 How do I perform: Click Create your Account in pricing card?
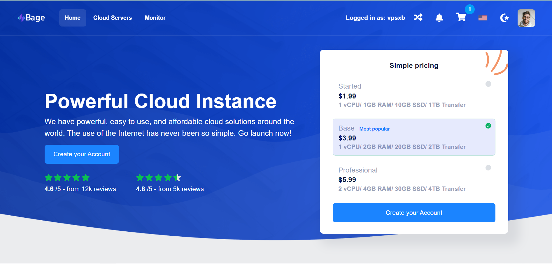pyautogui.click(x=414, y=213)
